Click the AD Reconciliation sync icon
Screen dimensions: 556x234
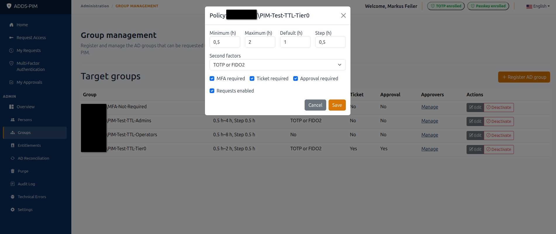[x=13, y=158]
